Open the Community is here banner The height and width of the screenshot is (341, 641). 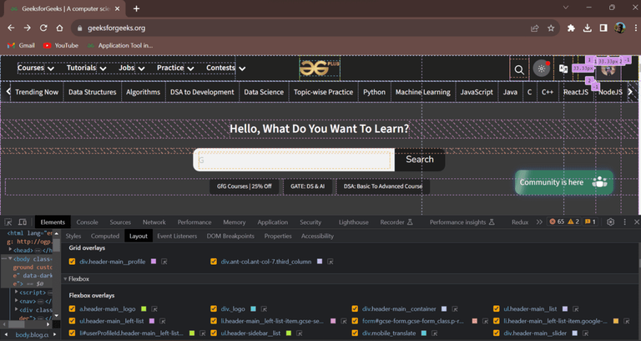coord(563,182)
